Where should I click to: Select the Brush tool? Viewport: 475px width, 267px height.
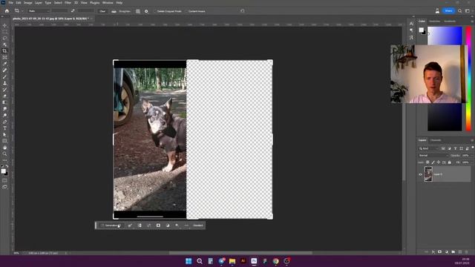pos(4,76)
